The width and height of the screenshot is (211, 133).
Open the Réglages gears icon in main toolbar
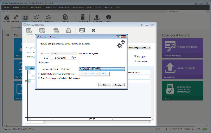point(16,17)
